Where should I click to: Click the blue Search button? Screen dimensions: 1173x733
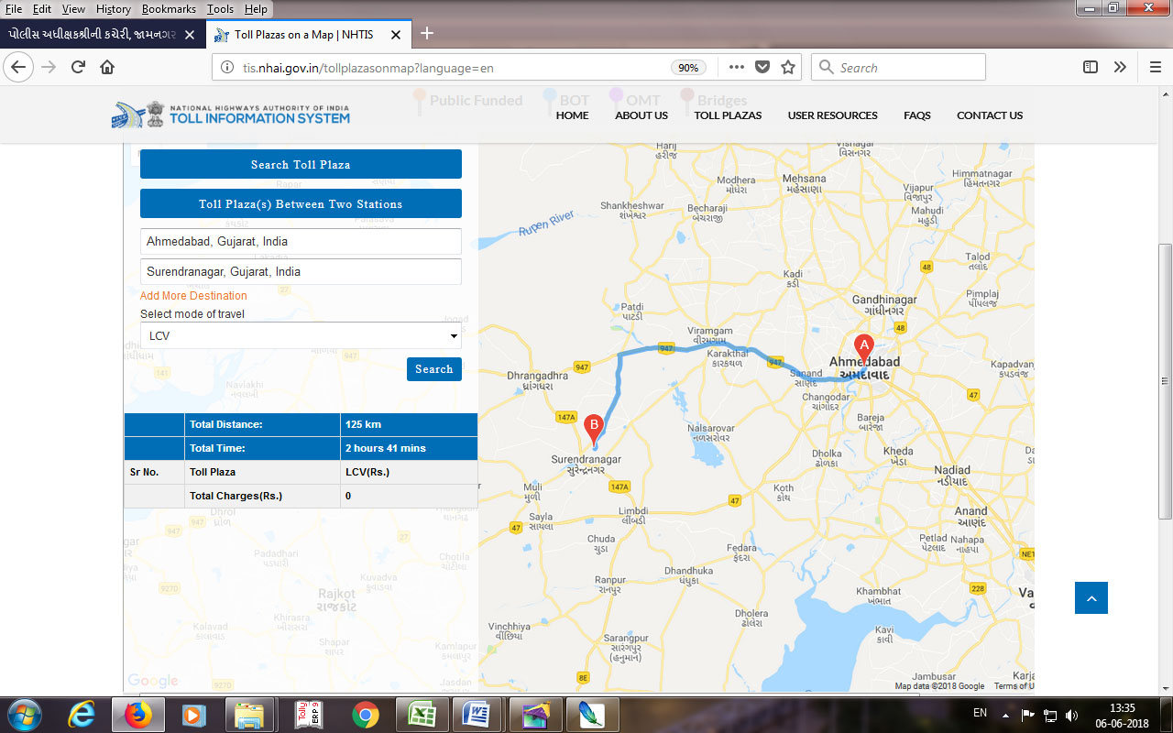coord(433,369)
